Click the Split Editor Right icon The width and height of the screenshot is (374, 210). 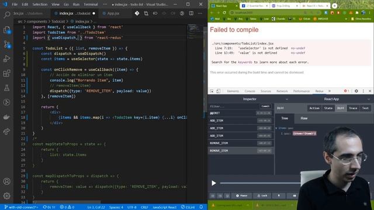(x=191, y=13)
